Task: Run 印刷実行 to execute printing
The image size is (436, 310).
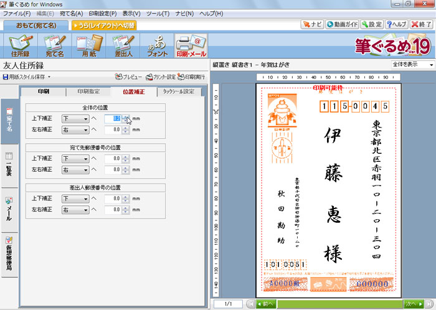Action: (191, 77)
